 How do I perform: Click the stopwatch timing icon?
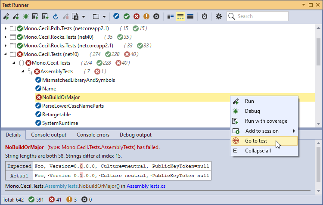205,16
